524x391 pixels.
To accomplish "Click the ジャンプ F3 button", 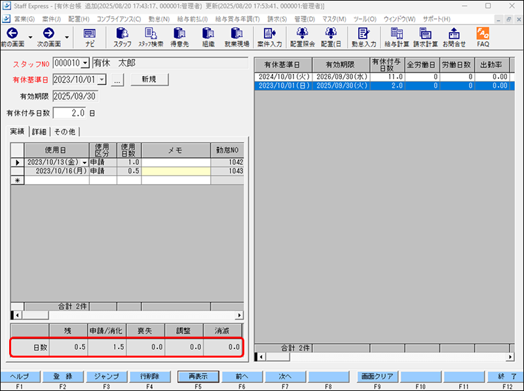I will pos(106,377).
